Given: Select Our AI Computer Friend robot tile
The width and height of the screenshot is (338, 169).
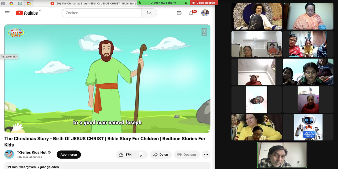Looking at the screenshot, I should [x=308, y=127].
